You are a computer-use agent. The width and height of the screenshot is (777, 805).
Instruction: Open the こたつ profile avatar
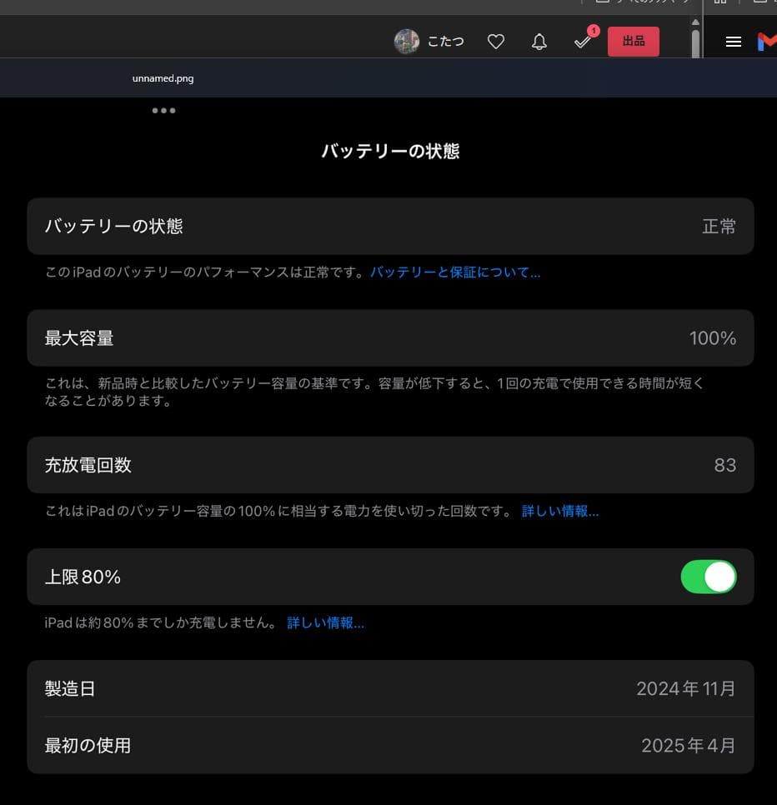(406, 41)
